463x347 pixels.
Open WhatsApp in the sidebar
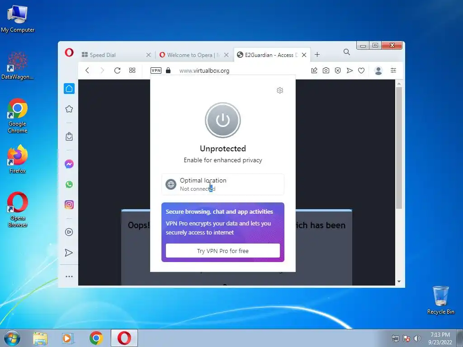[69, 184]
